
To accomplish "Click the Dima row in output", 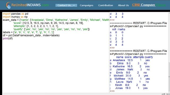I will (x=129, y=63).
